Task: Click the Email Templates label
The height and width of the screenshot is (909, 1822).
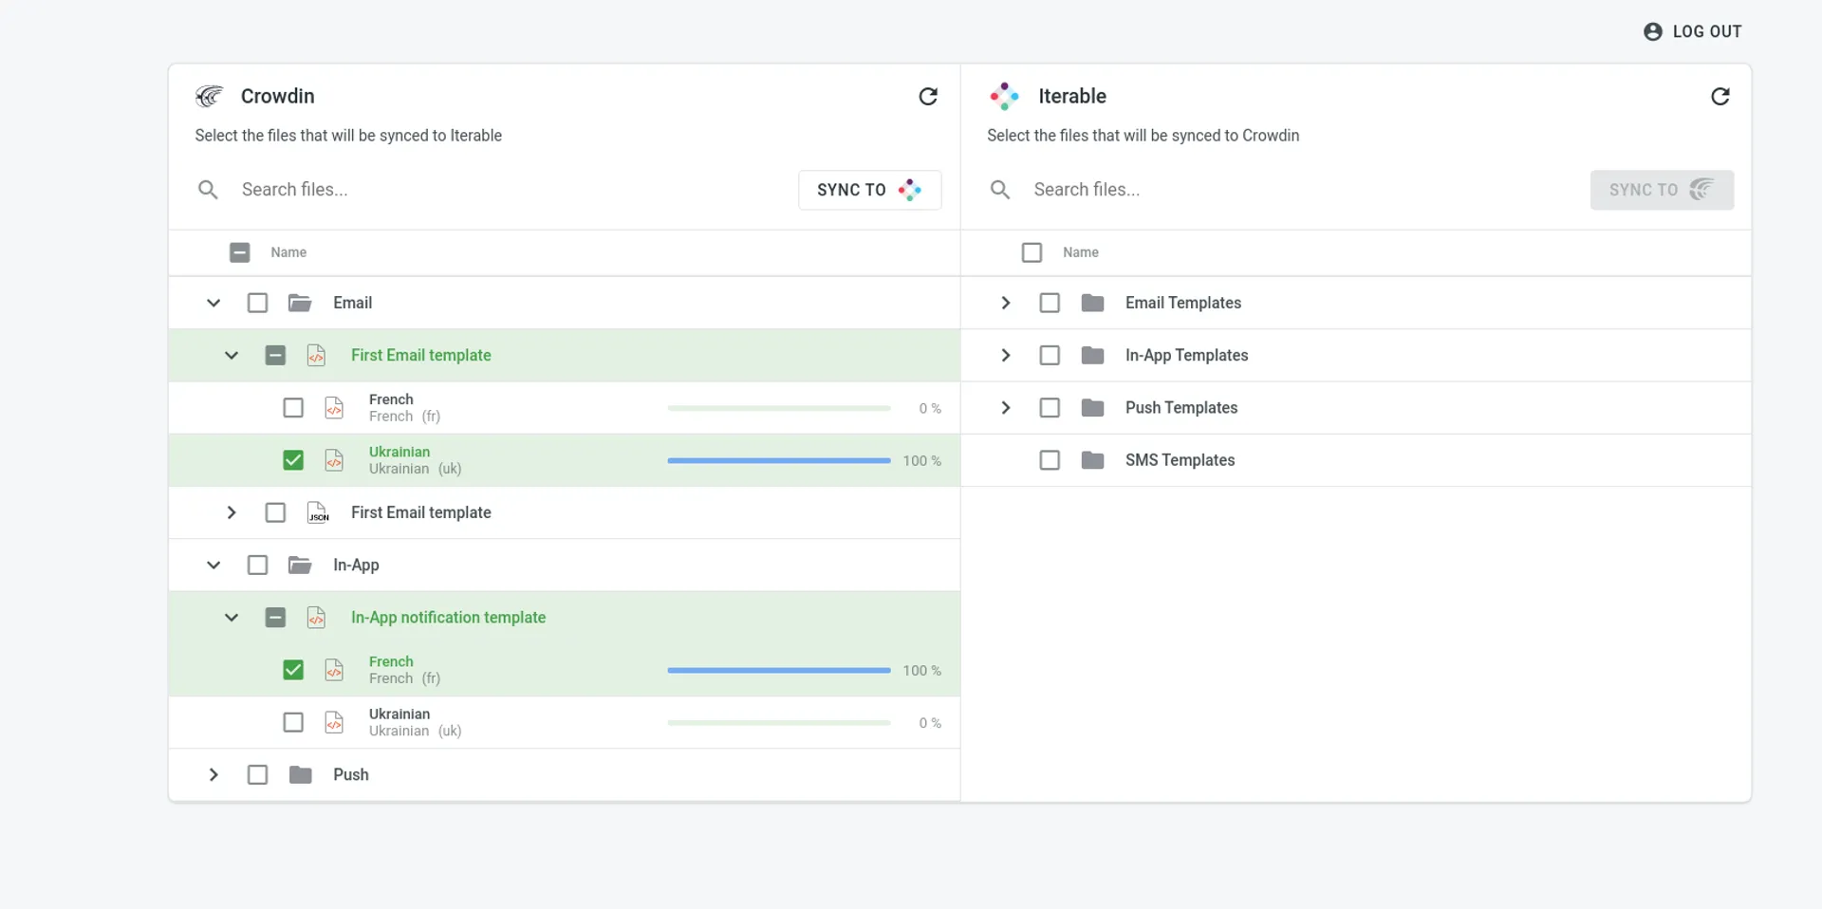Action: click(1183, 303)
